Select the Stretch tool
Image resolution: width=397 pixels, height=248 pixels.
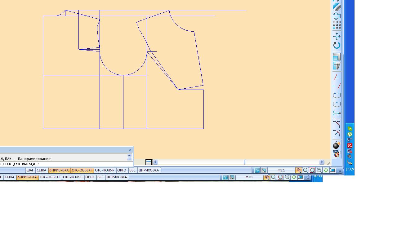pyautogui.click(x=337, y=66)
